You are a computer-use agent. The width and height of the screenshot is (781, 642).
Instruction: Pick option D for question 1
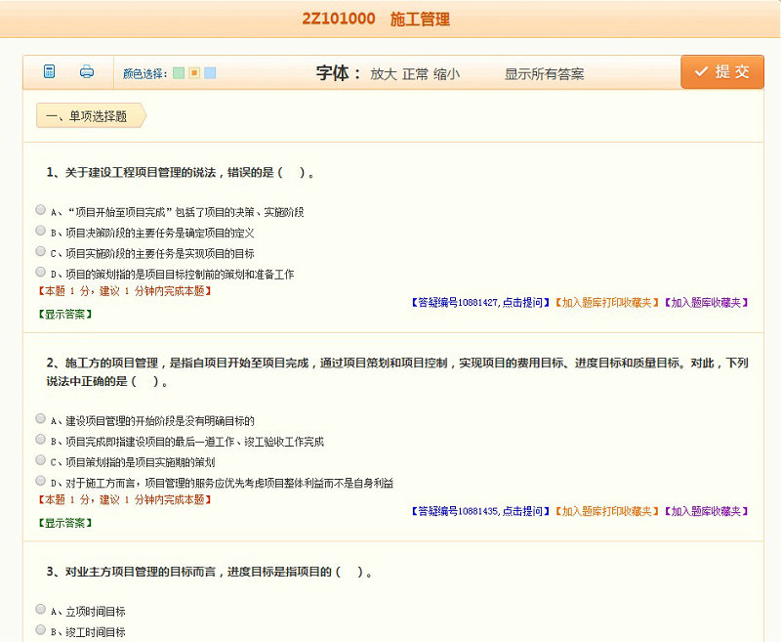(x=40, y=273)
